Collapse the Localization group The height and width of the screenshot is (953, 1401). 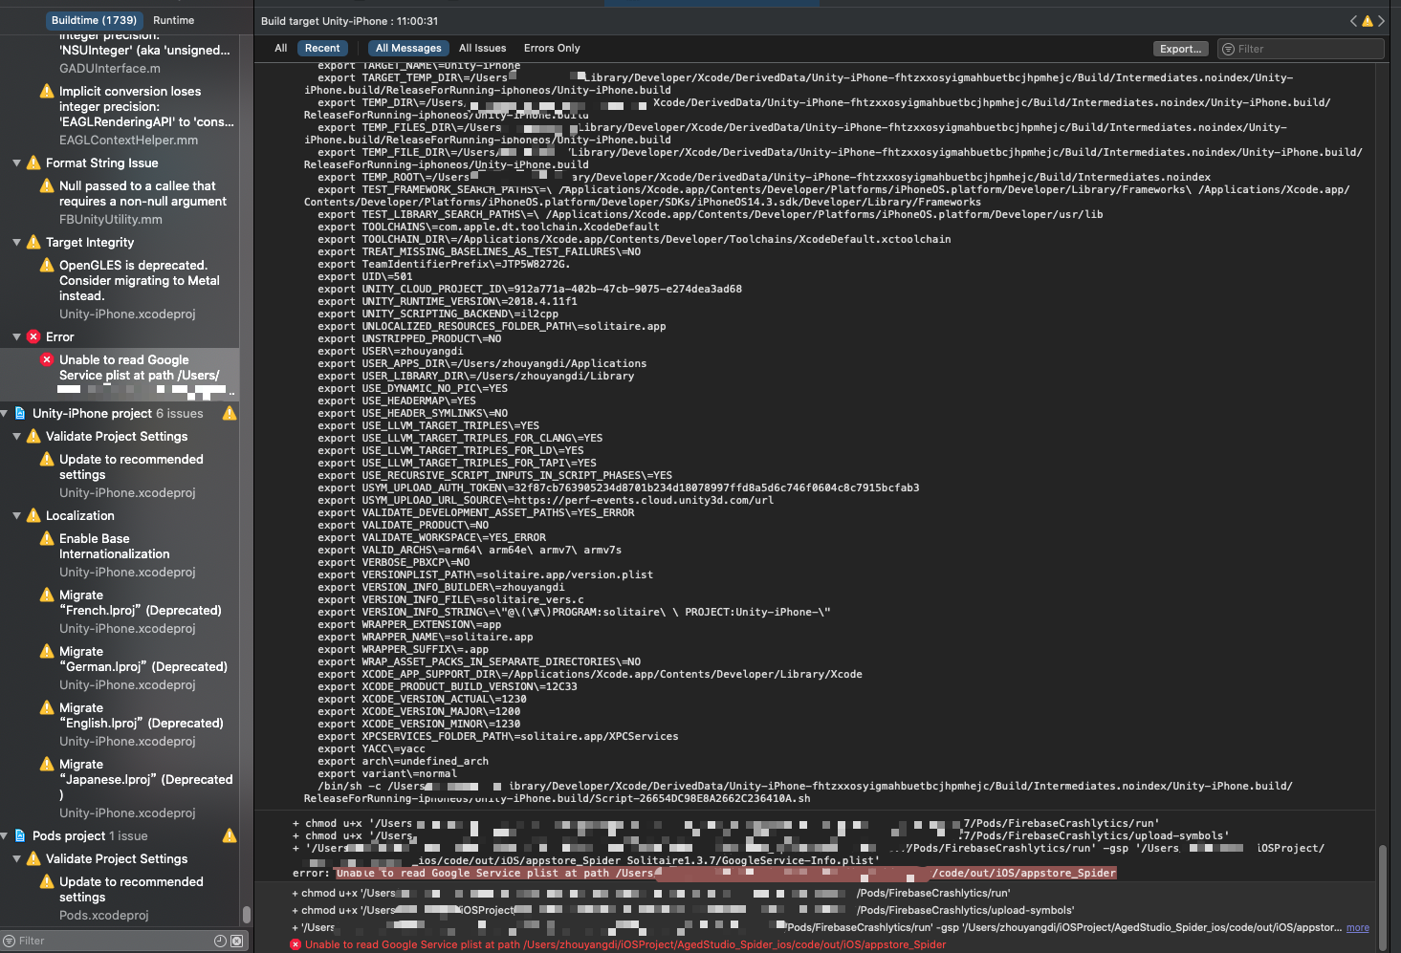(x=16, y=515)
